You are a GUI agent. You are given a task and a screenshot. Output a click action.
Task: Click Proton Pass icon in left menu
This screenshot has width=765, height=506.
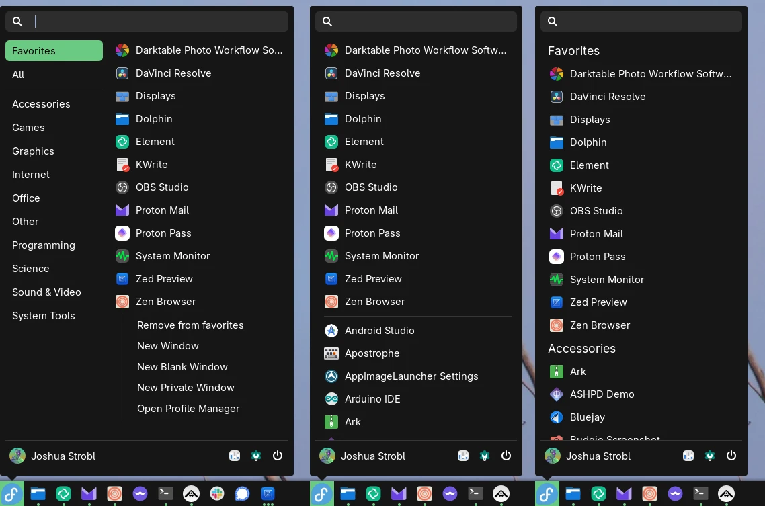pos(122,233)
